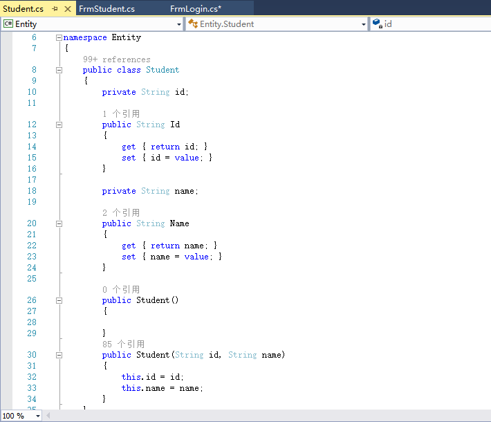Collapse the namespace Entity block
The width and height of the screenshot is (491, 422).
click(x=59, y=37)
